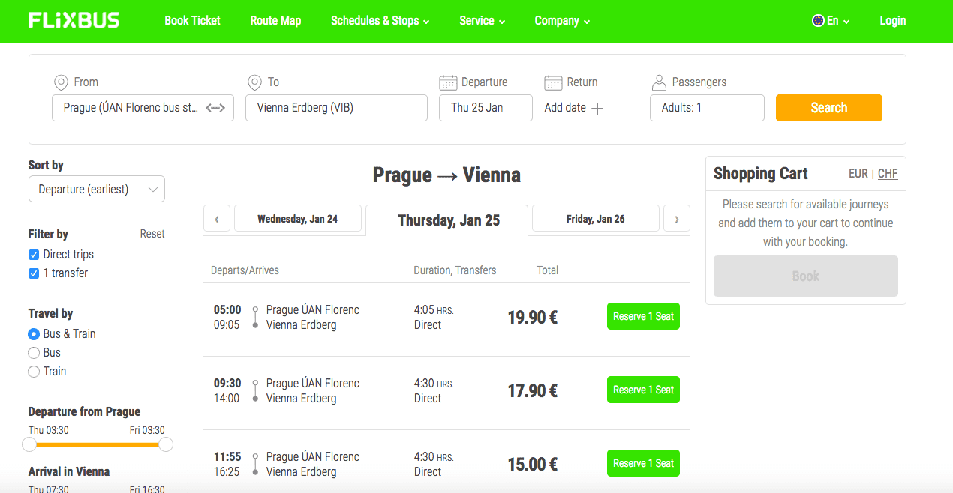
Task: Toggle the 1 transfer checkbox
Action: [x=34, y=273]
